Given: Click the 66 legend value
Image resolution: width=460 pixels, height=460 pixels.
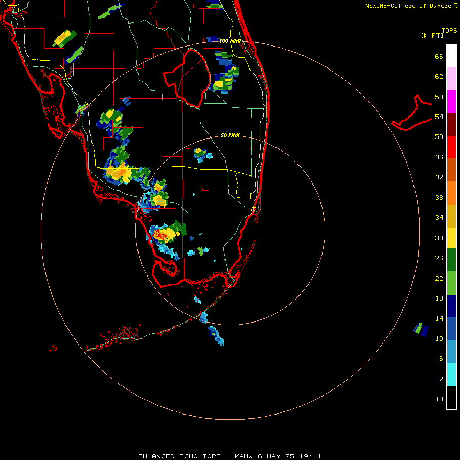Looking at the screenshot, I should point(439,57).
